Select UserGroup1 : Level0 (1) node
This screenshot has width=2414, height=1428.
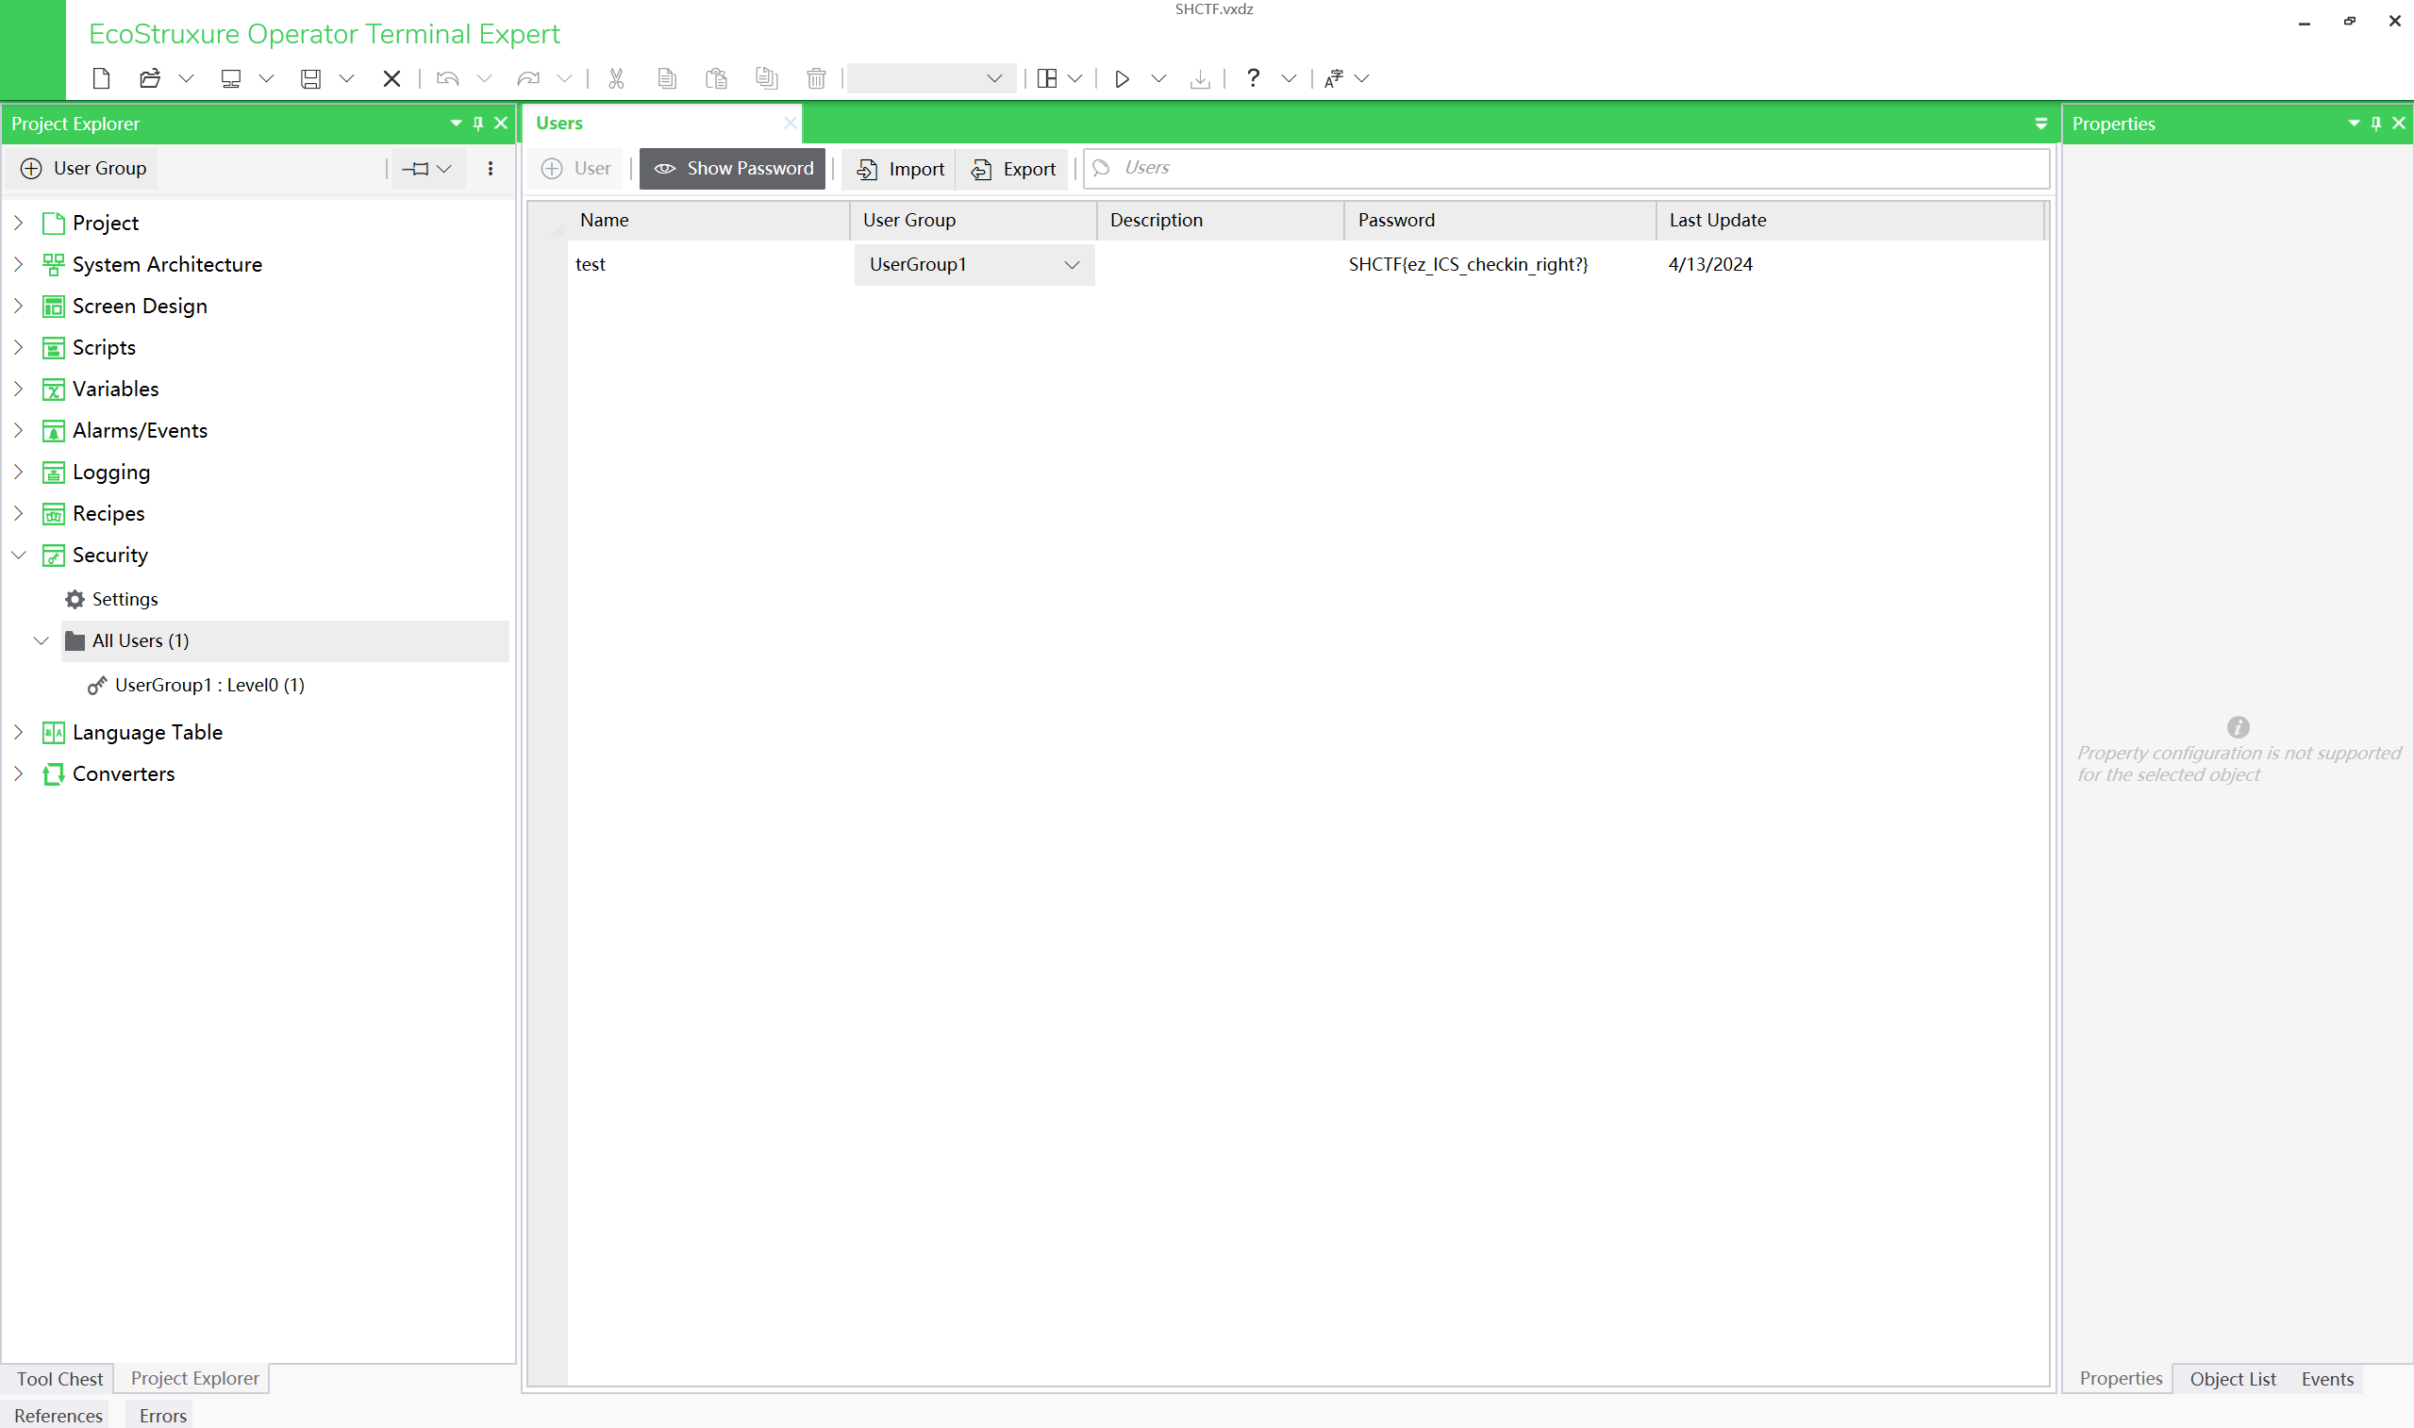[x=208, y=684]
